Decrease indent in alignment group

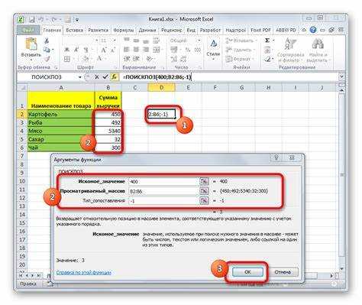pyautogui.click(x=127, y=59)
